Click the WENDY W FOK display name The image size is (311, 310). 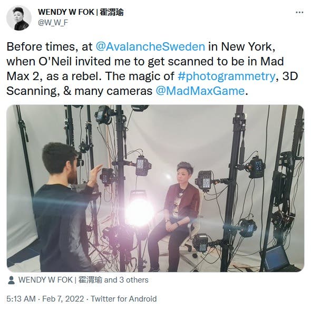pyautogui.click(x=66, y=12)
